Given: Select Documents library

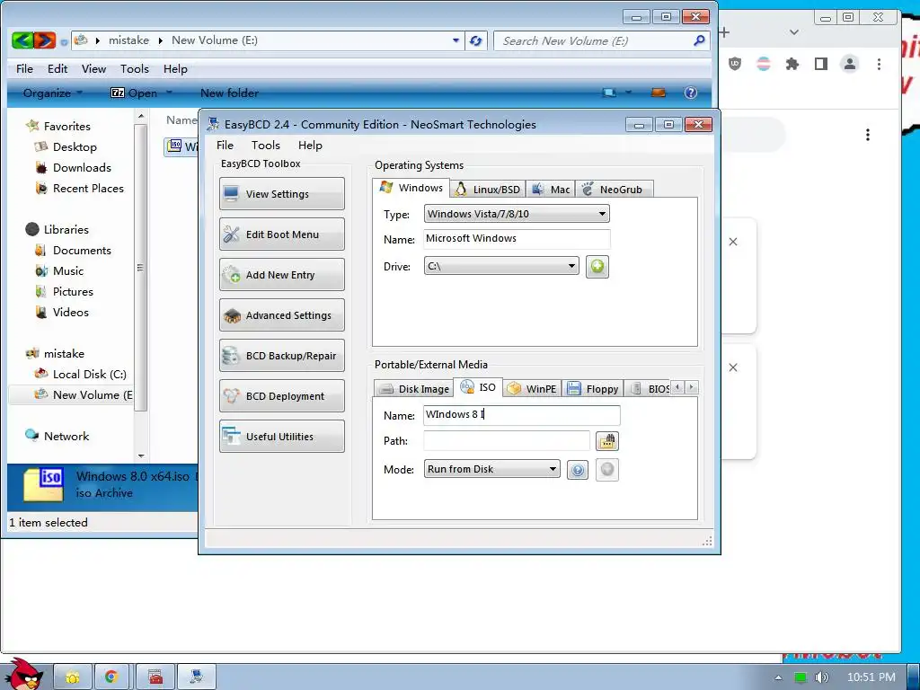Looking at the screenshot, I should 82,250.
